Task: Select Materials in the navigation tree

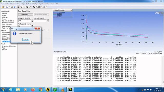Action: tap(5, 17)
